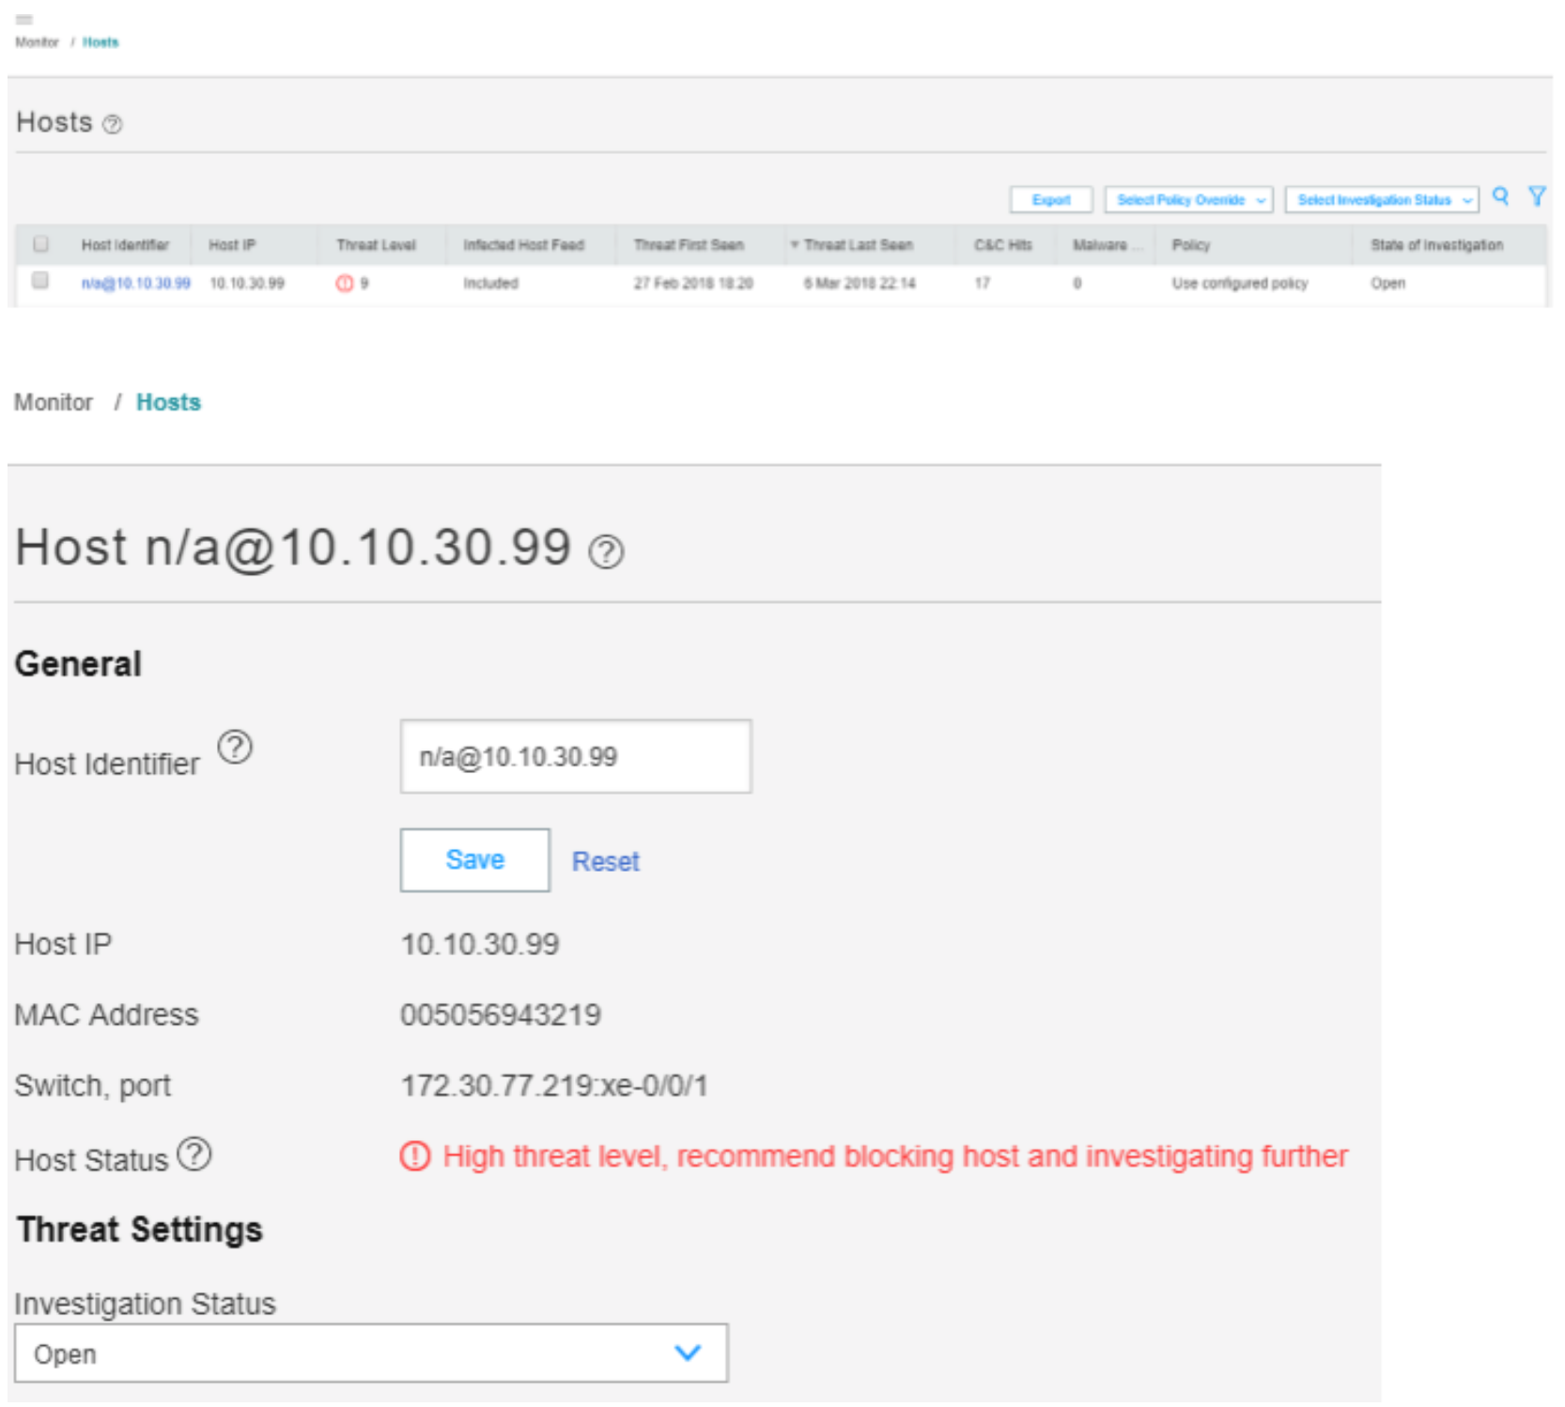Click the large Hosts breadcrumb link
The image size is (1565, 1407).
[x=168, y=402]
